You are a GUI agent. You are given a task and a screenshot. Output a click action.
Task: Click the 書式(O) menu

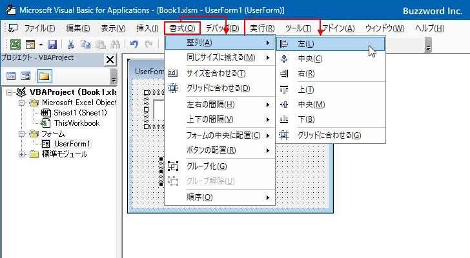pyautogui.click(x=182, y=28)
